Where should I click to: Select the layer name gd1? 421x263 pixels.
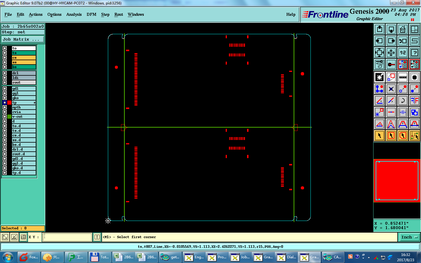24,89
